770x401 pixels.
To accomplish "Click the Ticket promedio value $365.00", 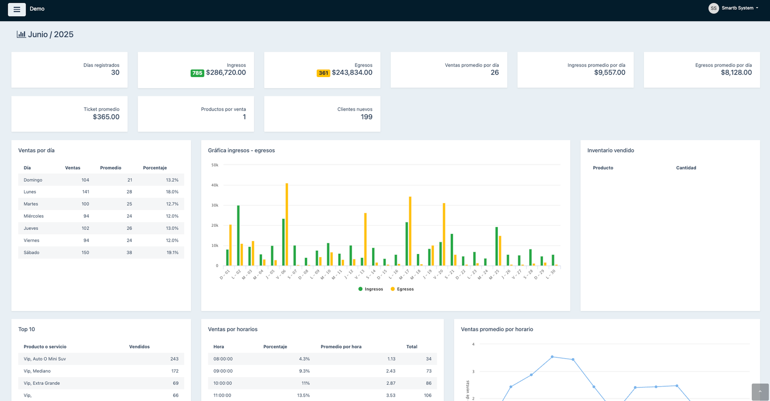I will [106, 117].
